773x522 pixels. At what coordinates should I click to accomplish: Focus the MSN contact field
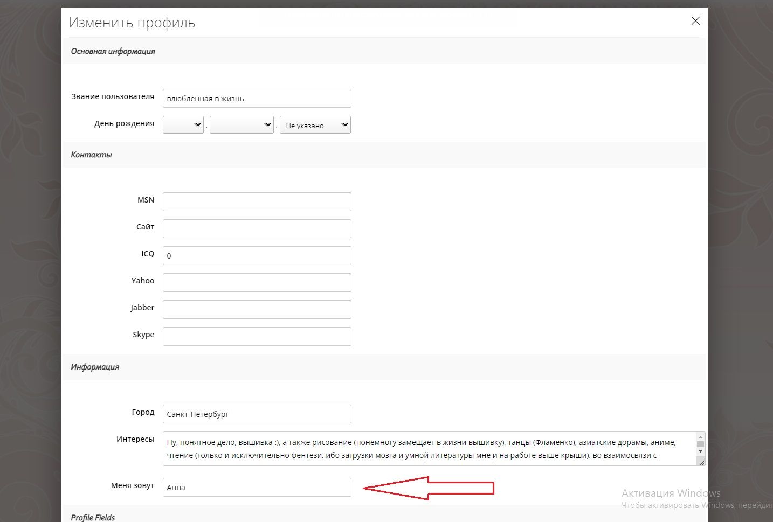tap(257, 202)
